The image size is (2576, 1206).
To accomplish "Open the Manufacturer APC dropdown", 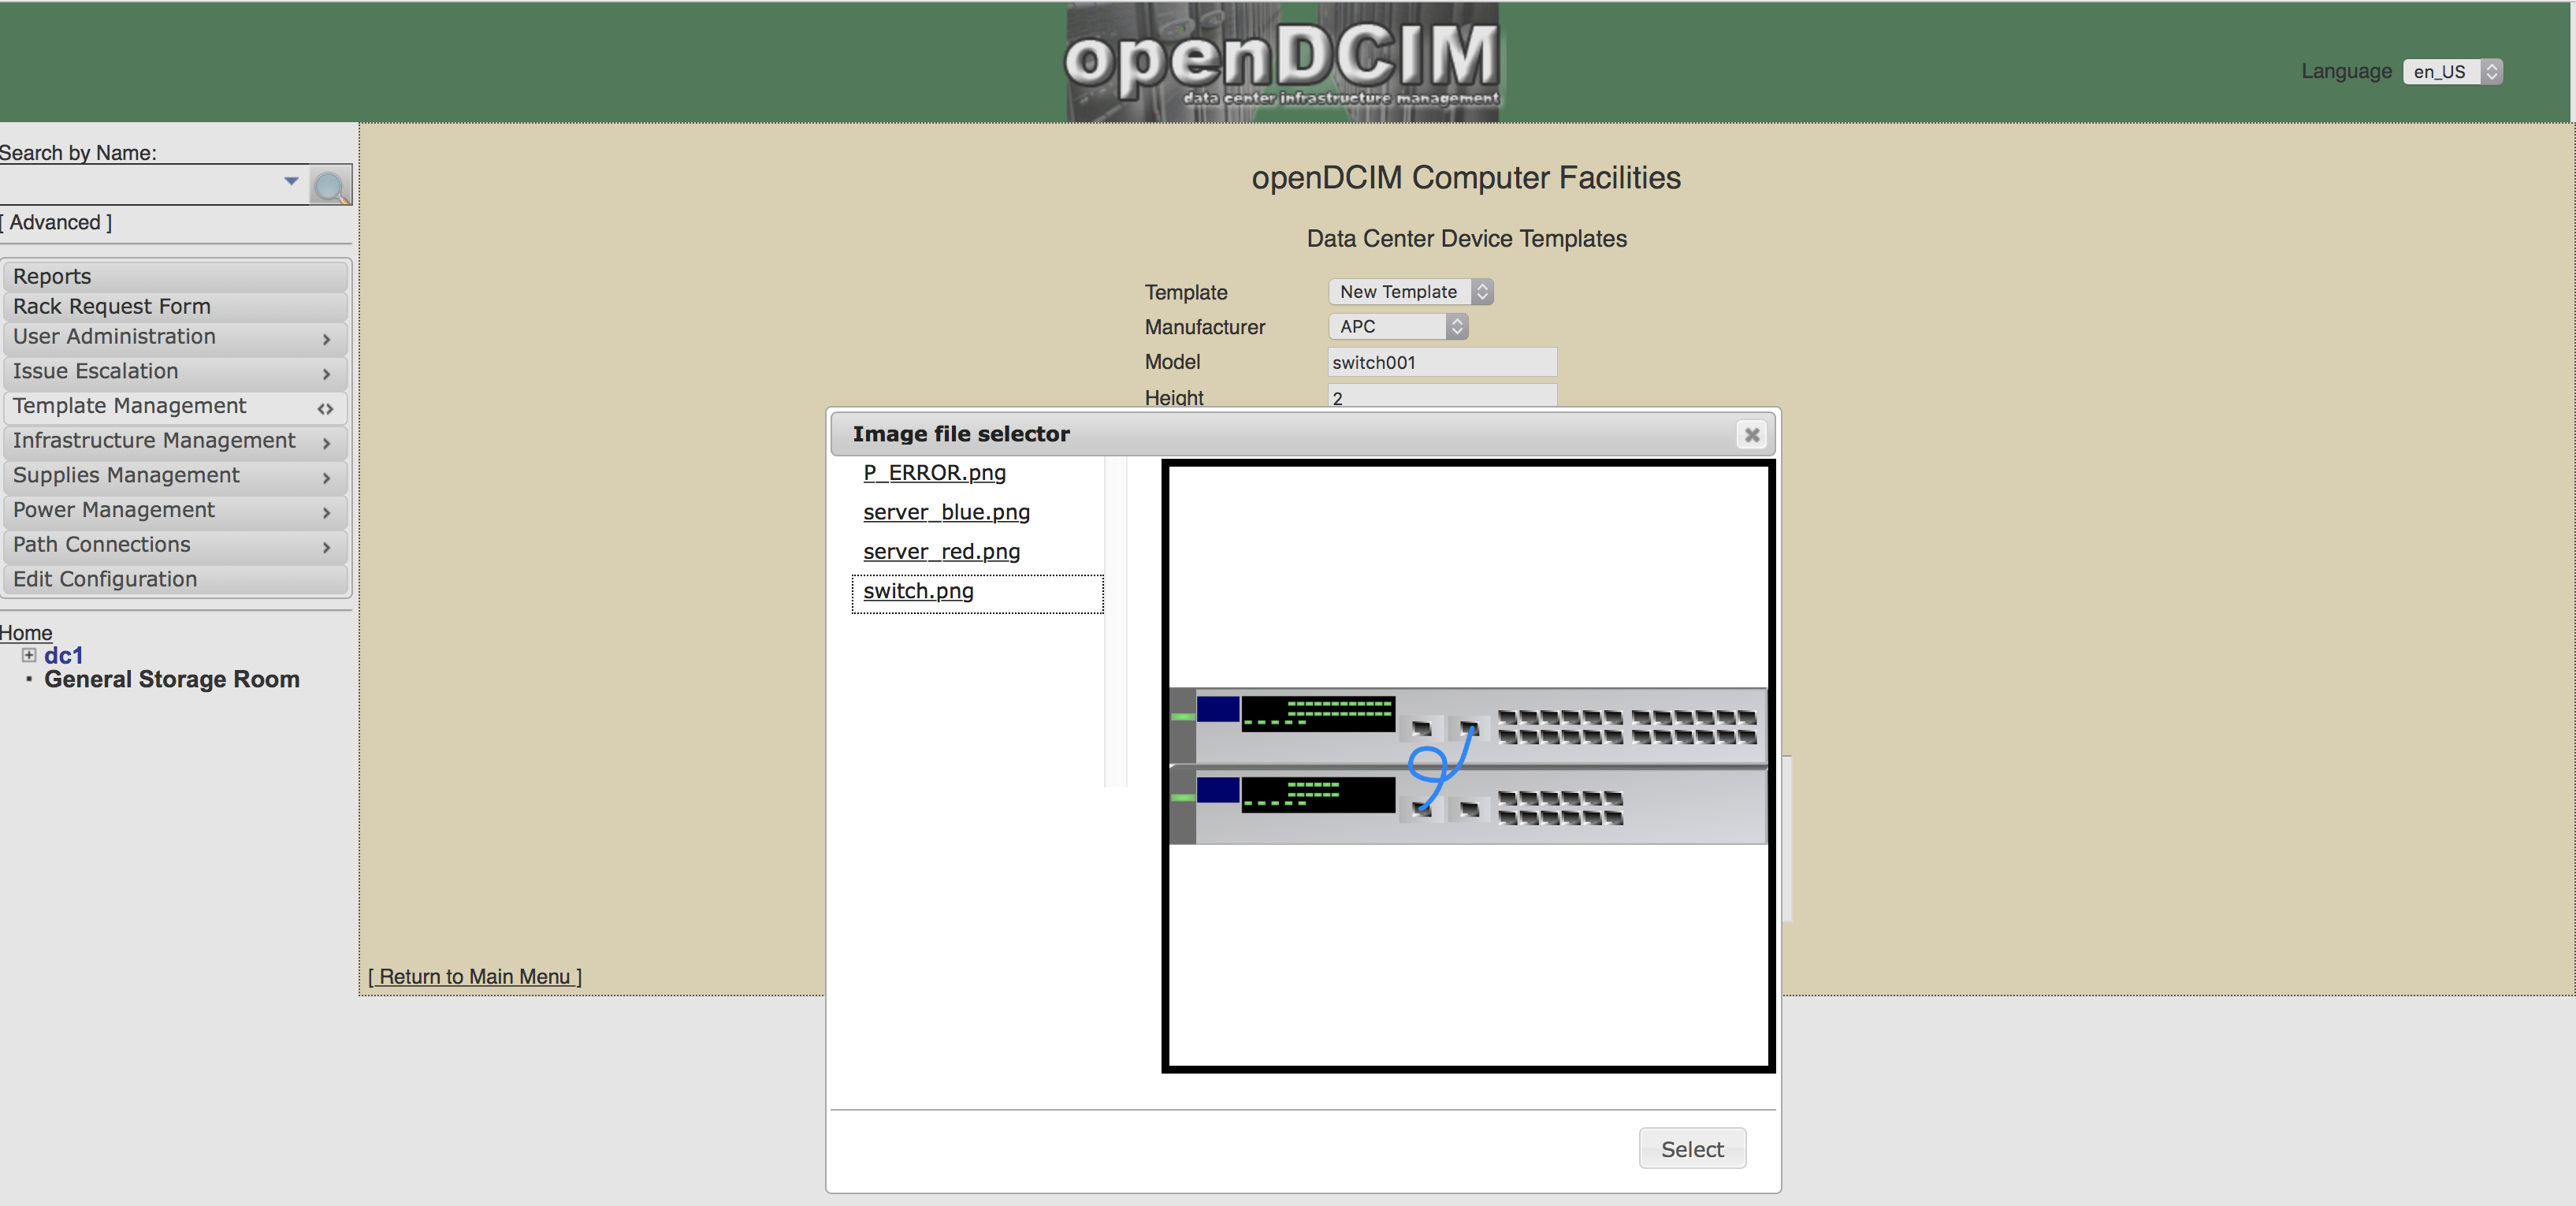I will tap(1397, 327).
